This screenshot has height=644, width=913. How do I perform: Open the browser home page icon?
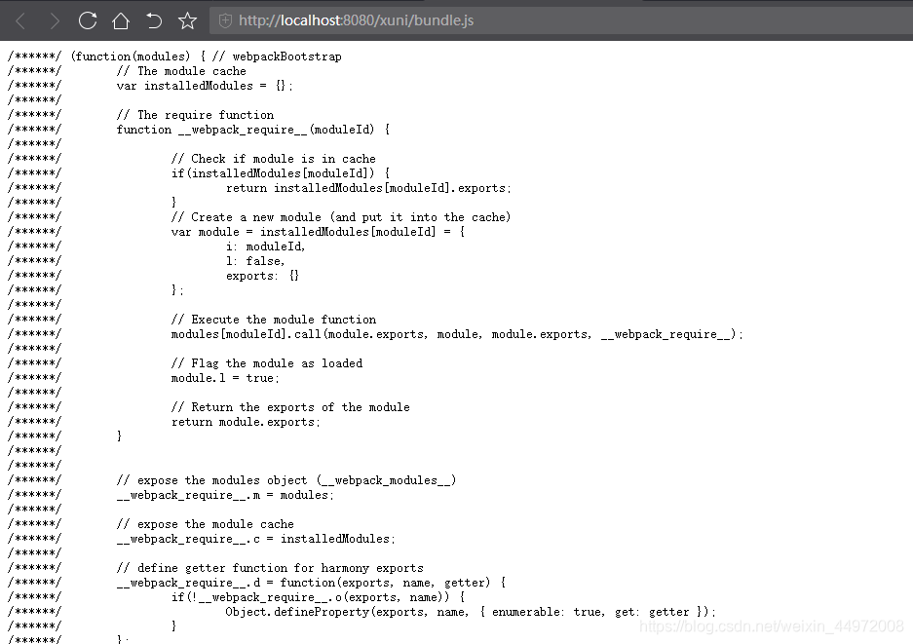[x=121, y=21]
